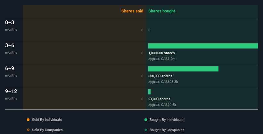Viewport: 263px width, 134px height.
Task: Click the shares-bought zero in 0–3 months row
Action: tap(149, 30)
